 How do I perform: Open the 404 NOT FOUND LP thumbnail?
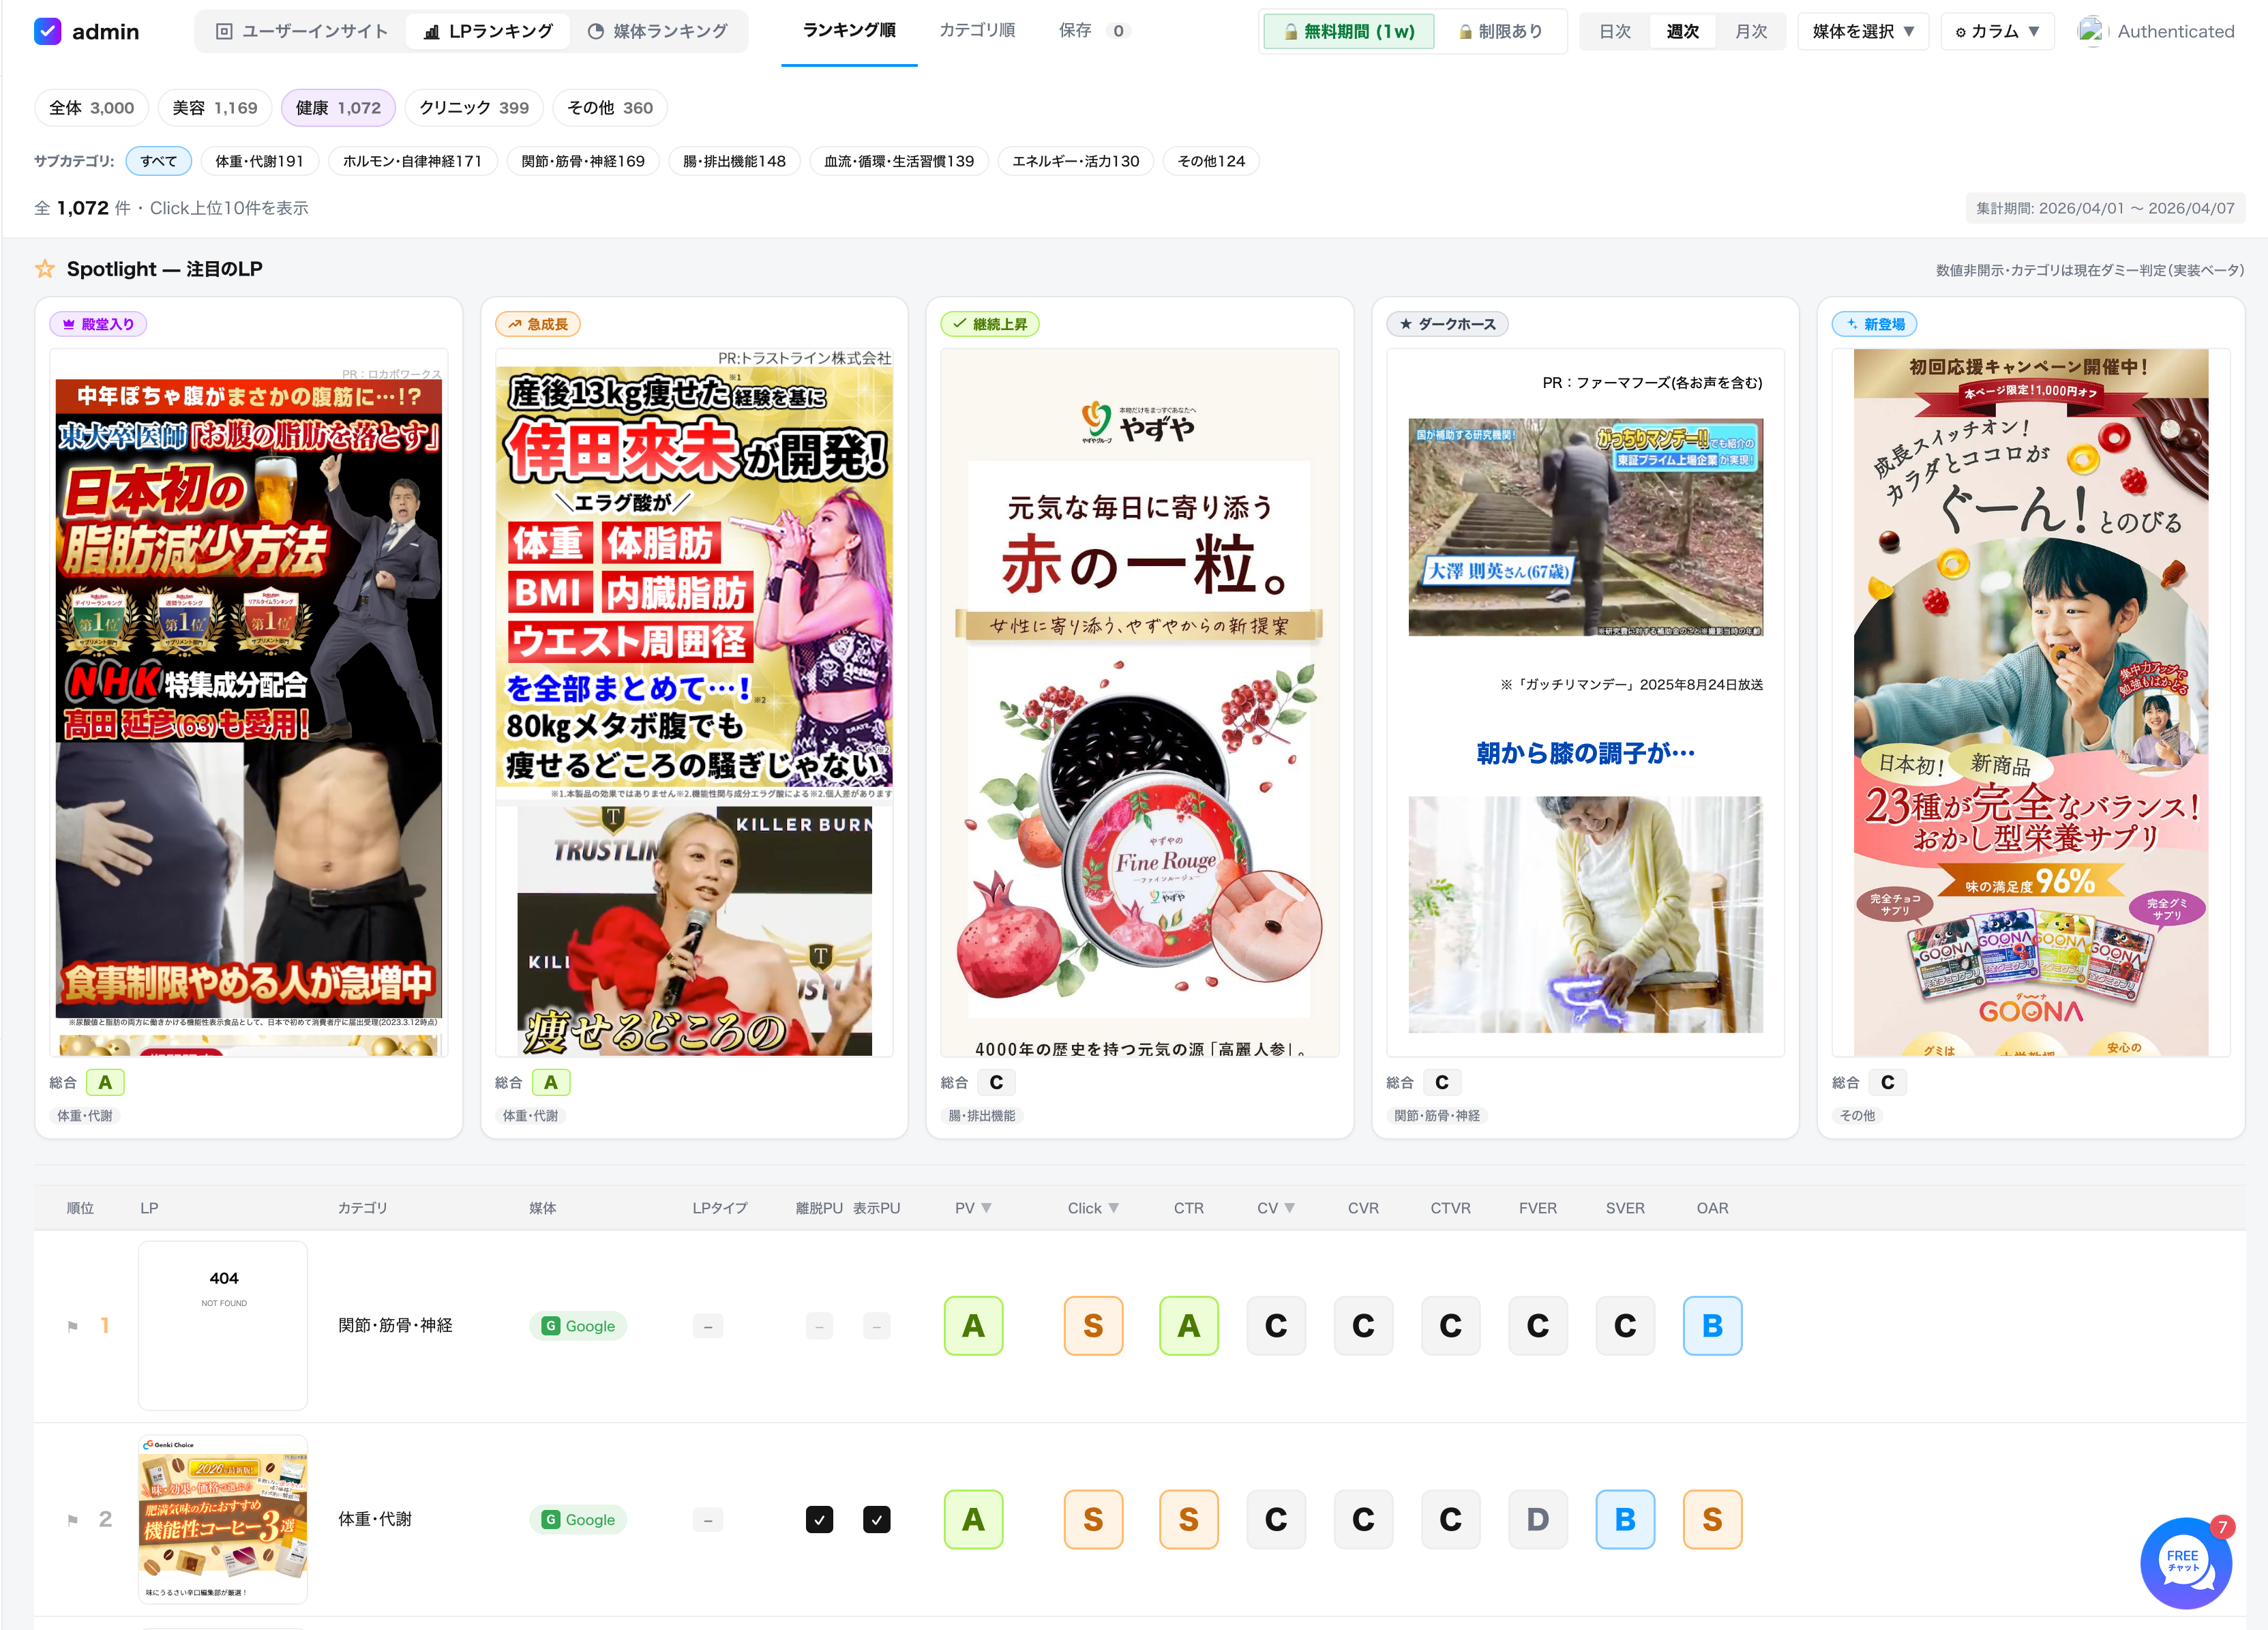(223, 1326)
